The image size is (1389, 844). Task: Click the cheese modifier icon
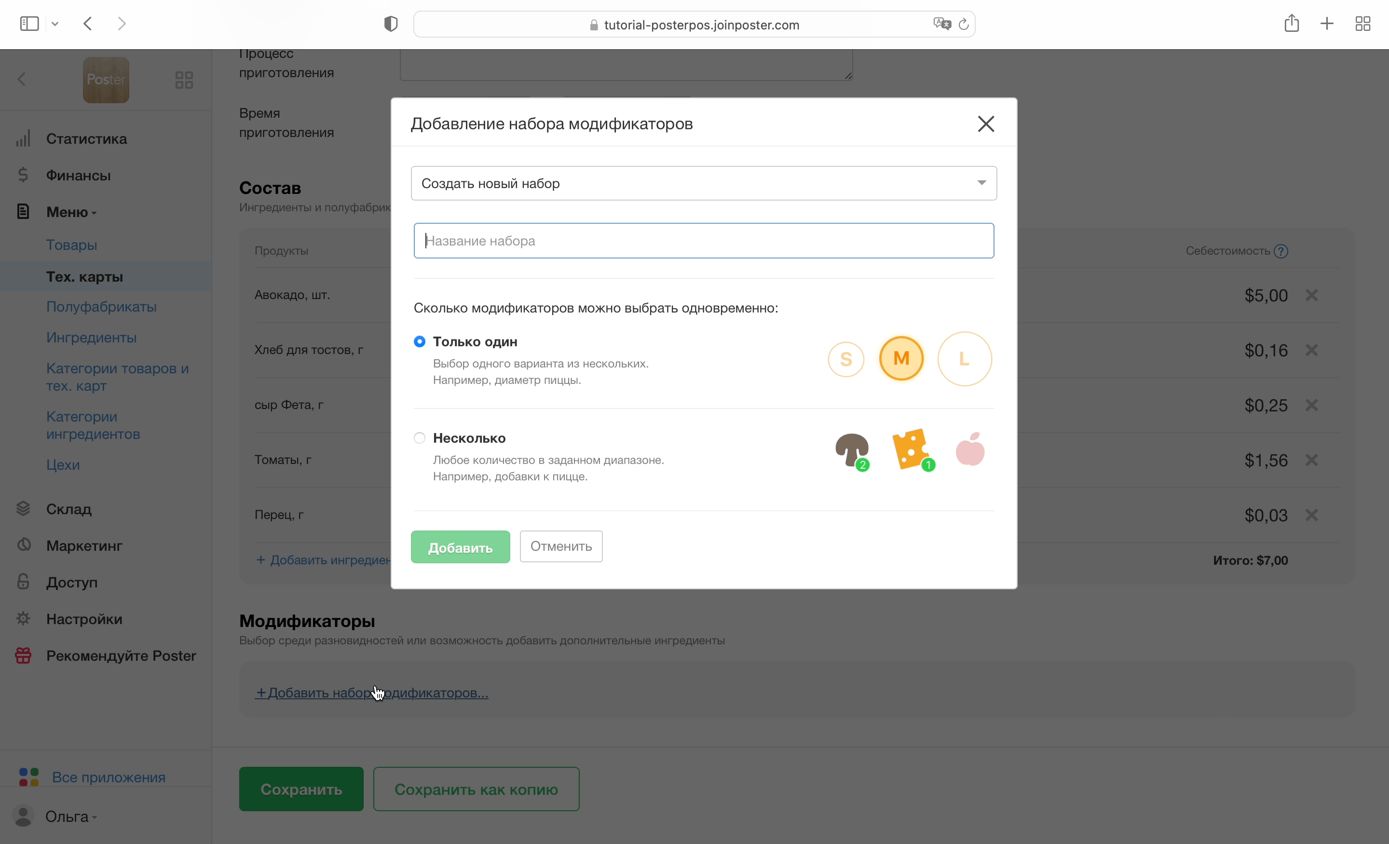[x=911, y=449]
